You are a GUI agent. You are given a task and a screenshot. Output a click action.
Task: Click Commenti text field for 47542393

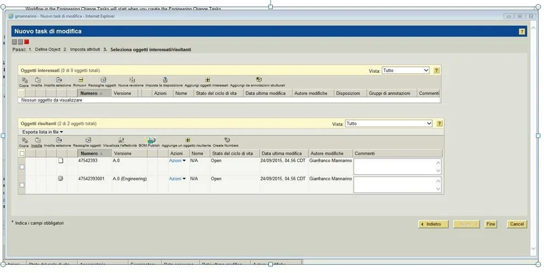[x=394, y=167]
